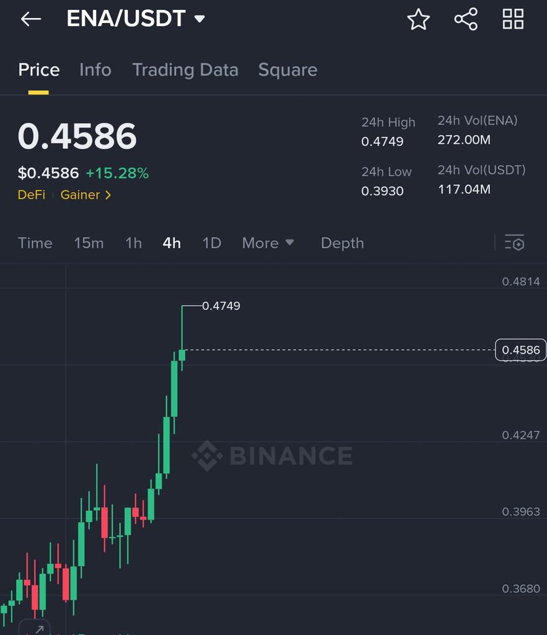This screenshot has width=547, height=635.
Task: Switch chart to Depth view
Action: point(342,243)
